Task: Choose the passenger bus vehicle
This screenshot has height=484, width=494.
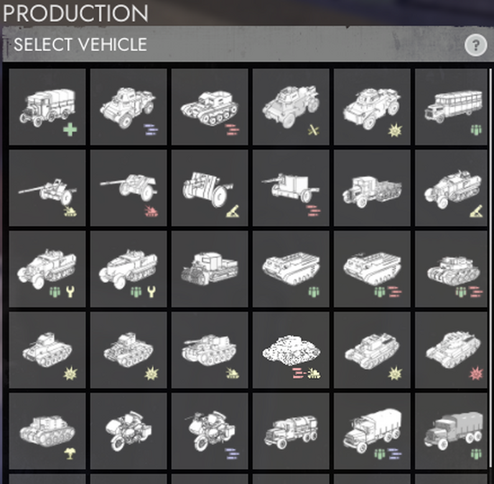Action: tap(451, 107)
